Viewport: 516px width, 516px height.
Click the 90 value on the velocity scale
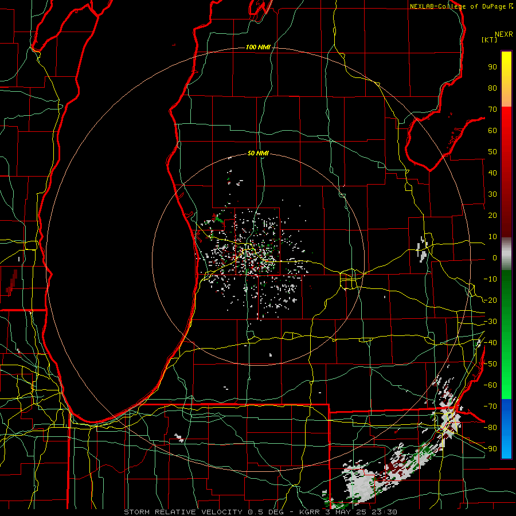coord(492,67)
